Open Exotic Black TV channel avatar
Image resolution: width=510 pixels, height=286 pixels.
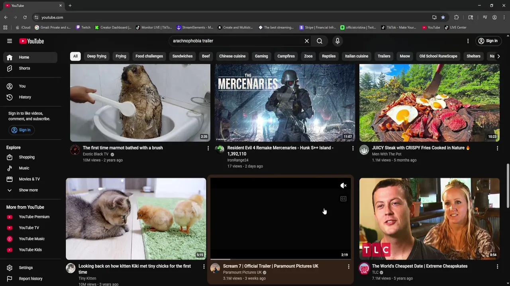point(75,150)
